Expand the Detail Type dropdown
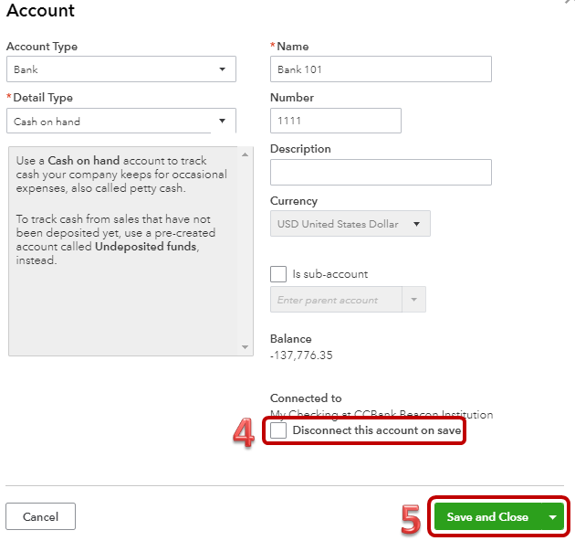 [x=120, y=122]
